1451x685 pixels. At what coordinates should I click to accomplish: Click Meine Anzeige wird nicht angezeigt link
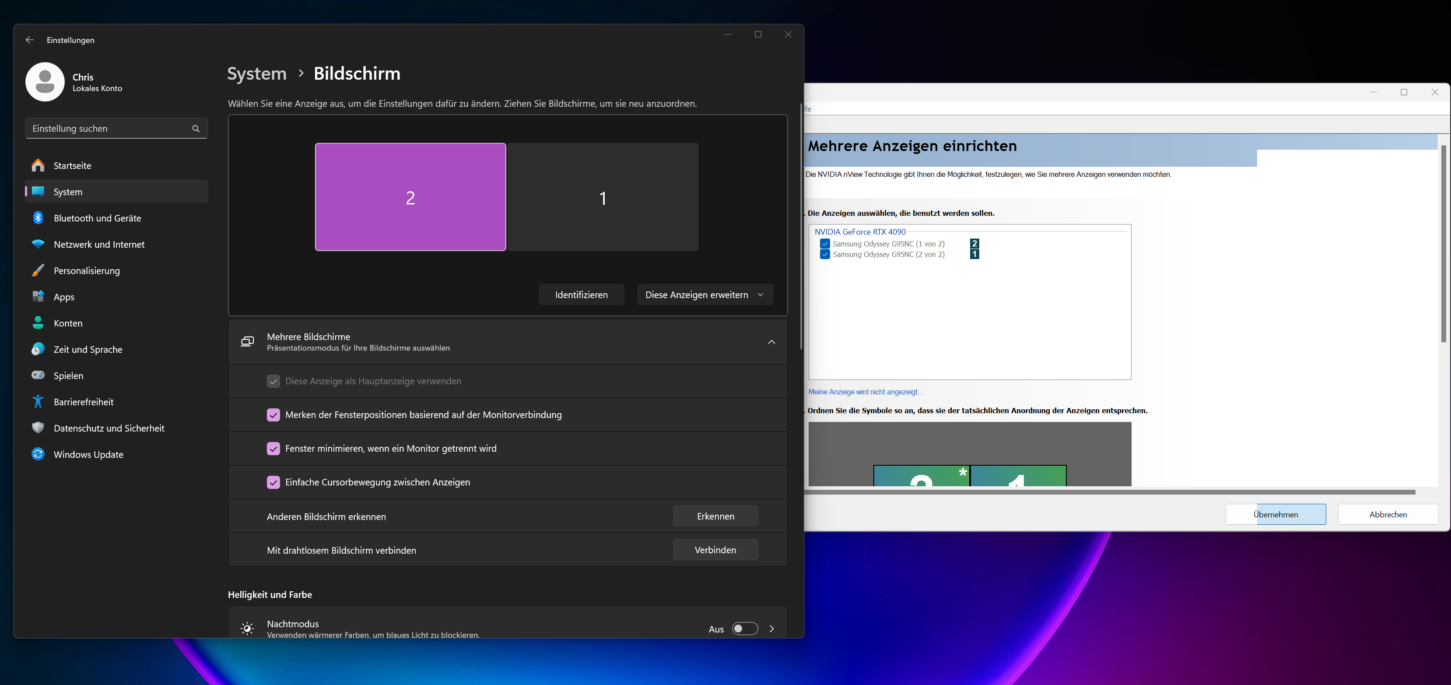pos(865,392)
